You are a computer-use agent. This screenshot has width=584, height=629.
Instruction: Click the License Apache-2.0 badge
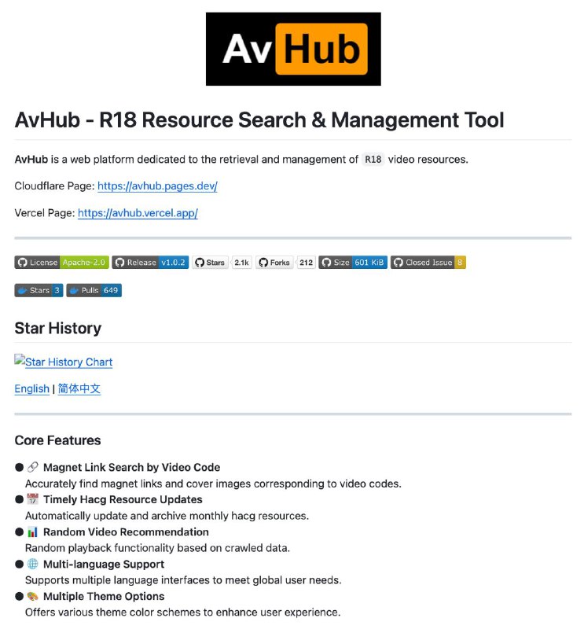pos(62,263)
